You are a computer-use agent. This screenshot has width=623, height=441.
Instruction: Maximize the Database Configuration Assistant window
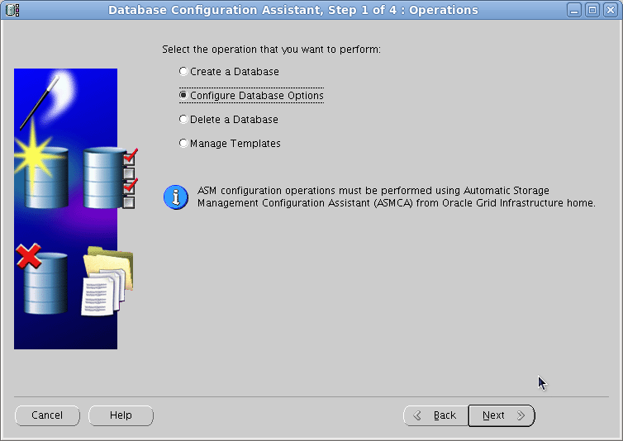(x=592, y=10)
